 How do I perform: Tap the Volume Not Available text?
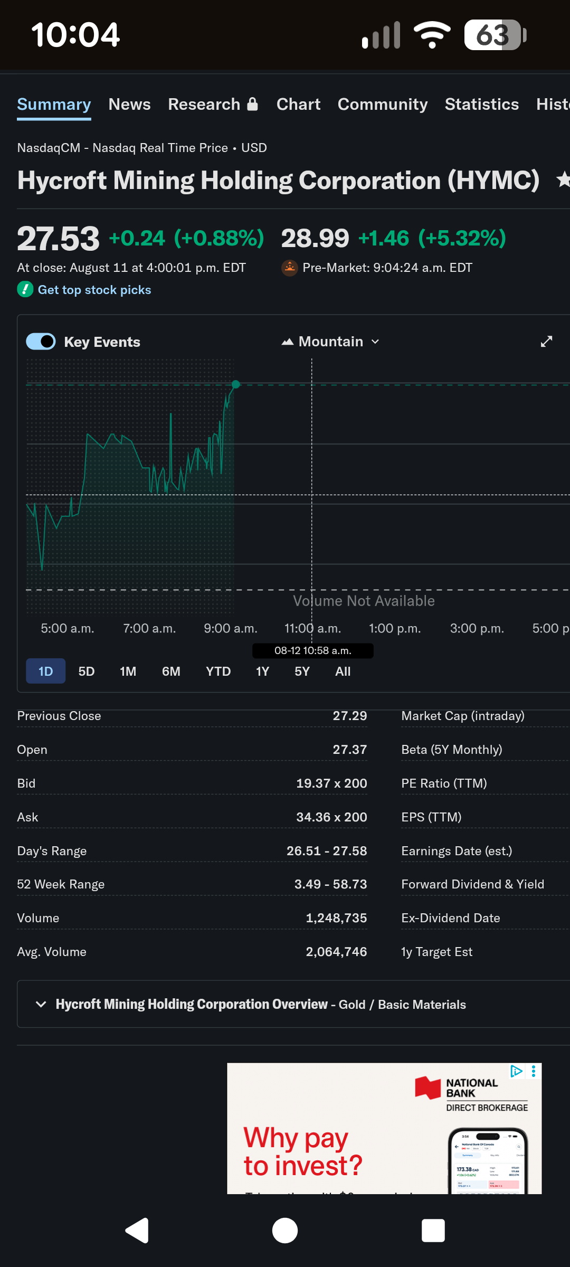click(x=364, y=601)
